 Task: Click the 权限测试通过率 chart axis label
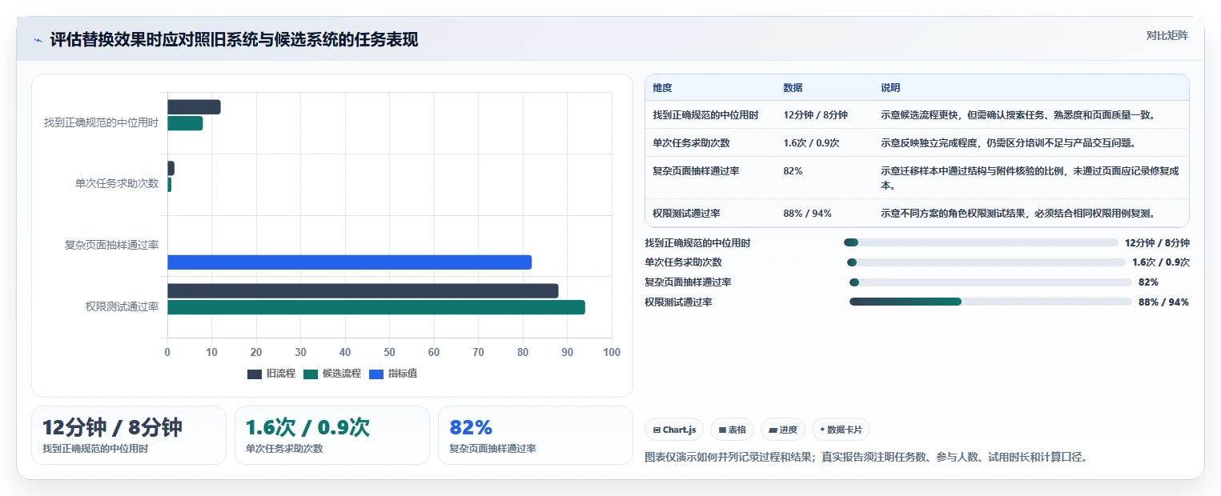tap(122, 306)
